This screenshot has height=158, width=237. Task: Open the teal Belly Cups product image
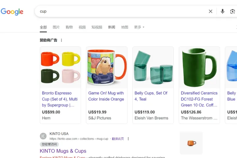pyautogui.click(x=153, y=67)
